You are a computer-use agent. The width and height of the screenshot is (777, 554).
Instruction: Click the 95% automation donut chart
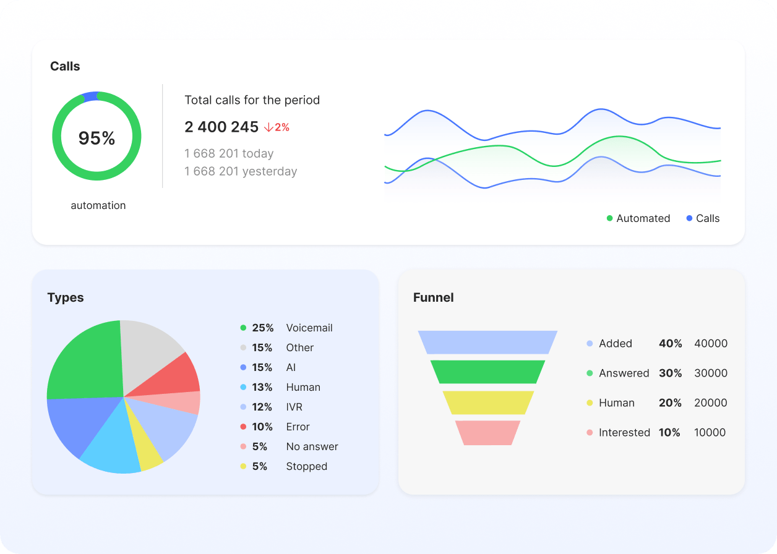pyautogui.click(x=97, y=137)
